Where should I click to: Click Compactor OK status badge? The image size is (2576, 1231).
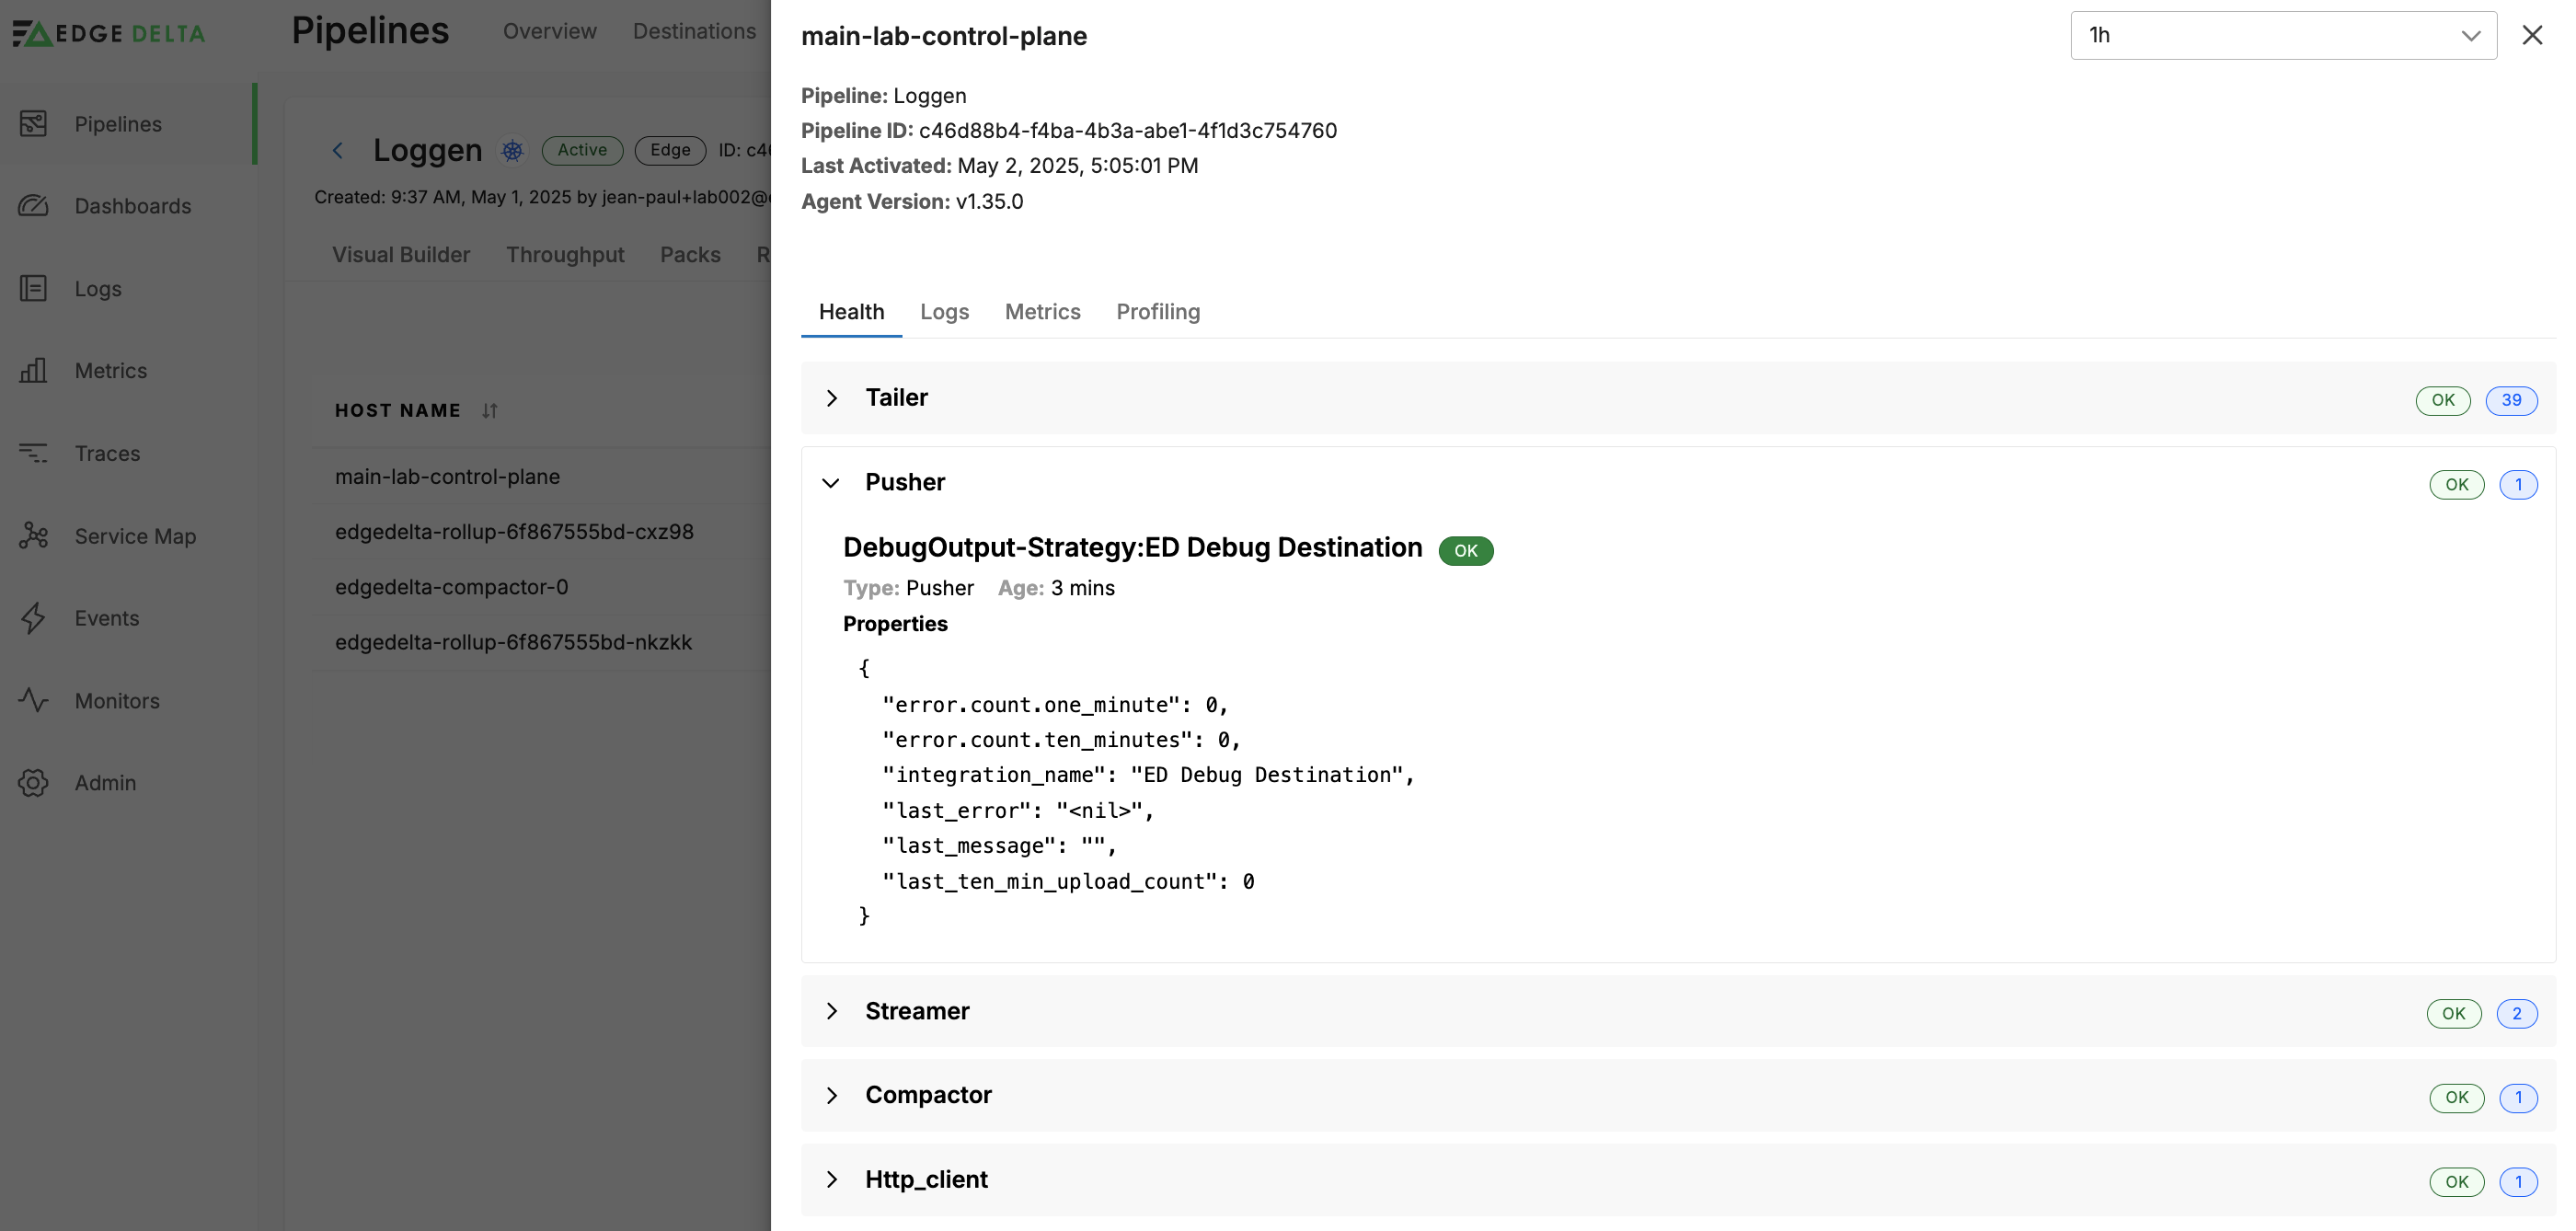[x=2457, y=1097]
